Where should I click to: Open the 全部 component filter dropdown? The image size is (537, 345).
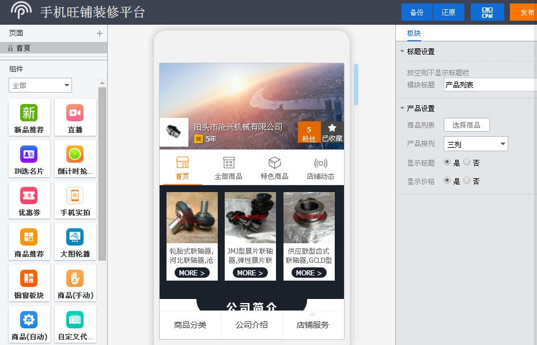[40, 85]
